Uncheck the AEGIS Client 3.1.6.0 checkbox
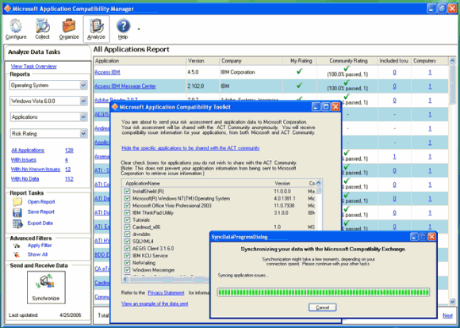The width and height of the screenshot is (460, 328). (127, 249)
